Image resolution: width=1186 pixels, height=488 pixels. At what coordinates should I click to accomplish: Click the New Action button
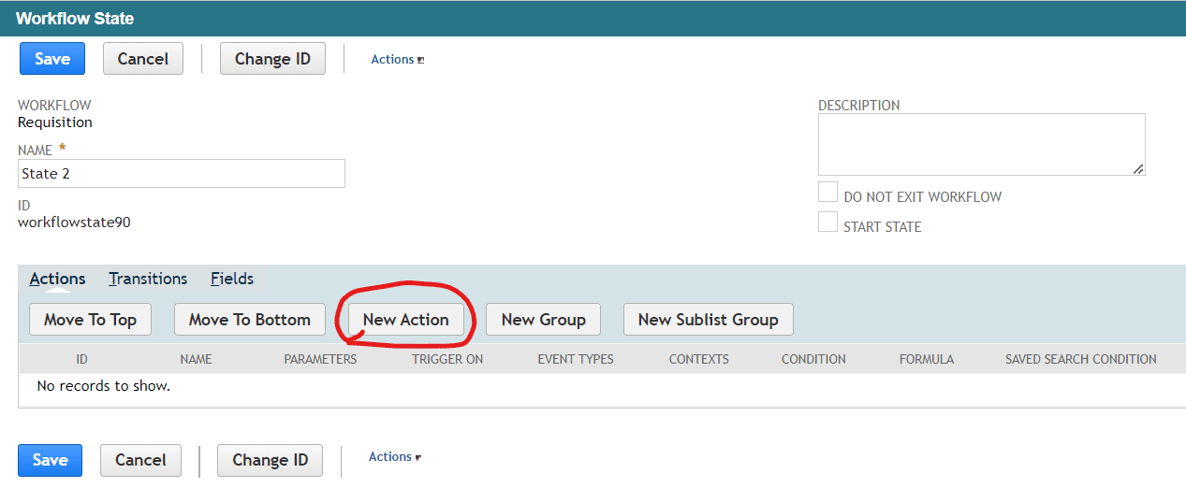[406, 320]
